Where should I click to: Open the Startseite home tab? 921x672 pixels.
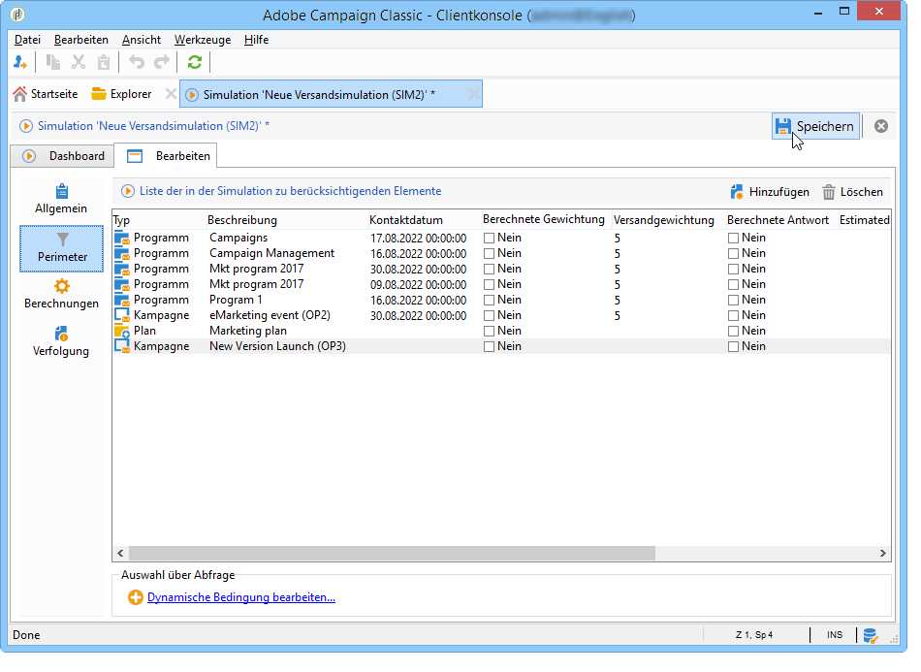(x=46, y=94)
